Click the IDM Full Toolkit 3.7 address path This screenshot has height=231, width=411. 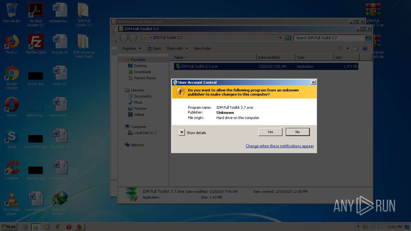[x=168, y=38]
